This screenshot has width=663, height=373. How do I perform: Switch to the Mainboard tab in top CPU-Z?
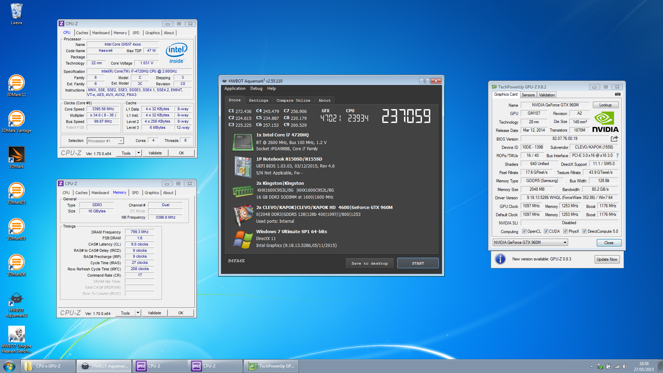point(101,33)
